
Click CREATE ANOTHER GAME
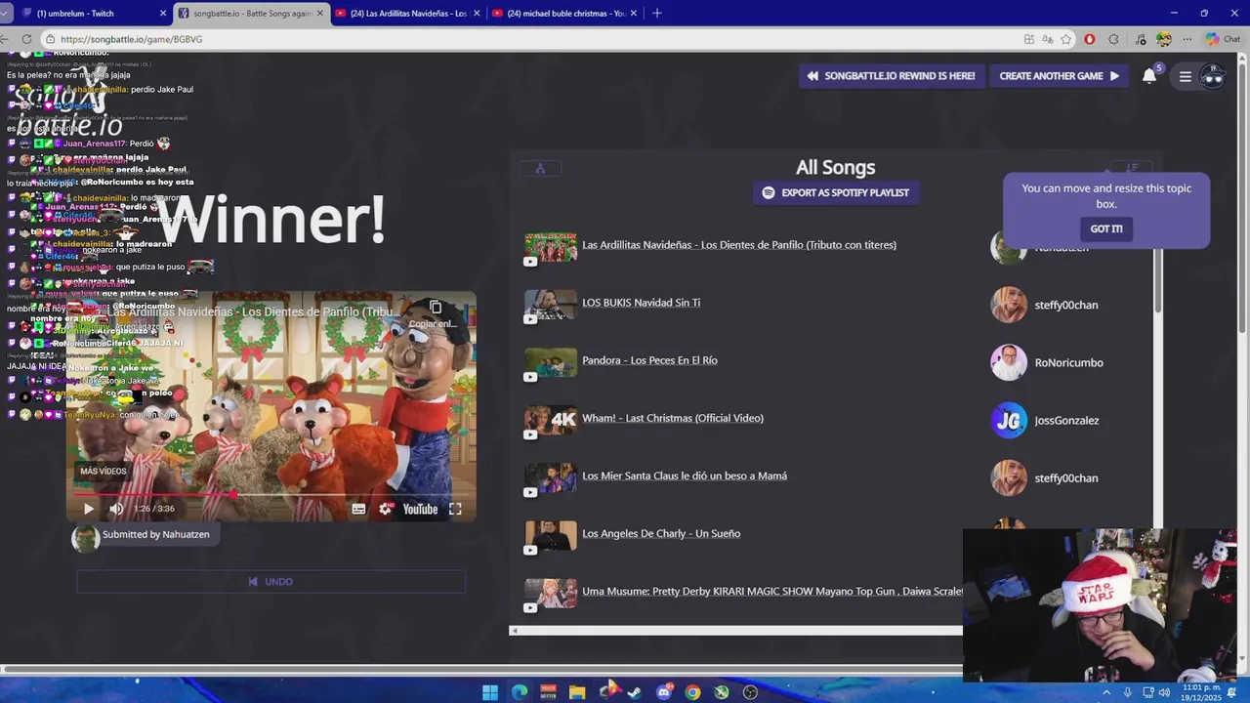click(x=1060, y=75)
